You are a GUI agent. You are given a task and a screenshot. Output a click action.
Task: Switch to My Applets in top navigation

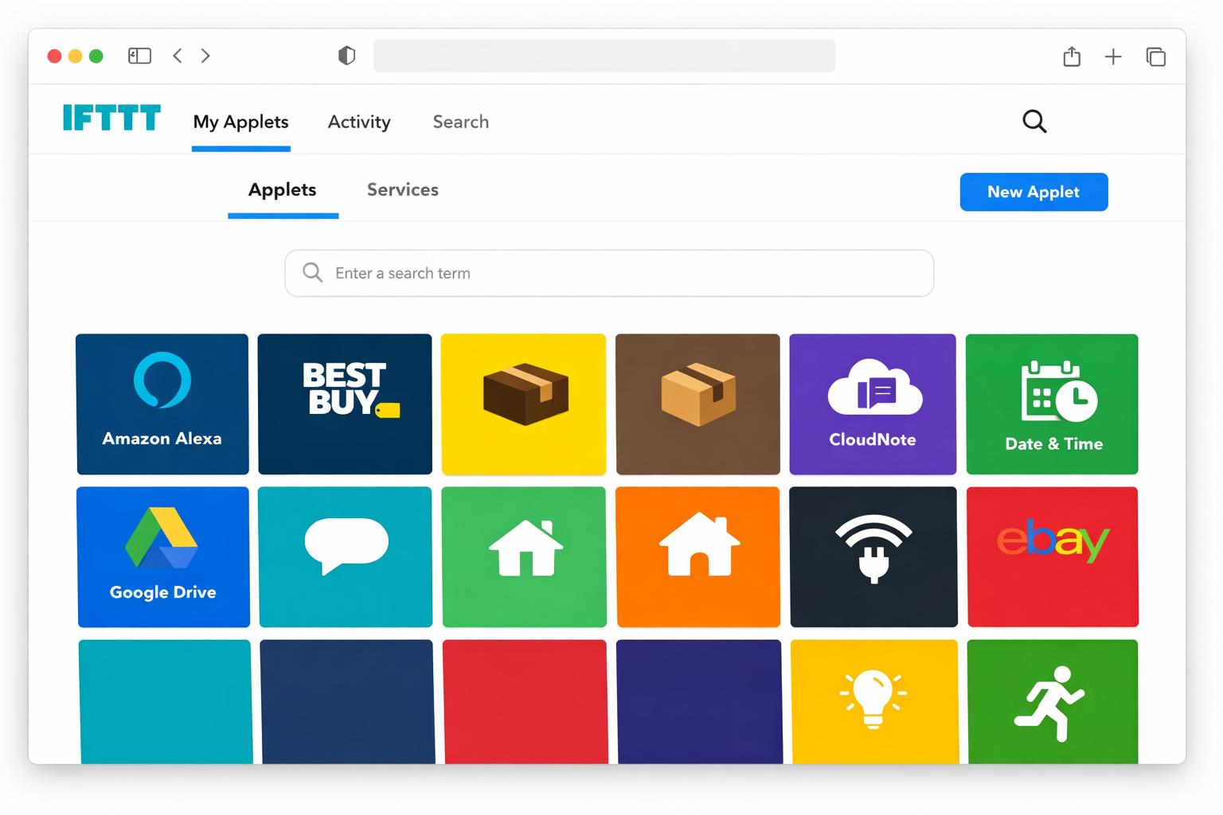[x=241, y=122]
